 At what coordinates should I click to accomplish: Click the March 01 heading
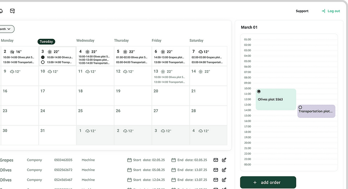click(x=249, y=27)
